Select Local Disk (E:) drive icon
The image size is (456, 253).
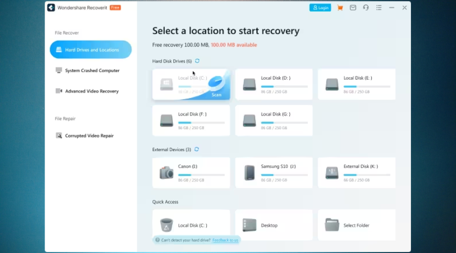coord(332,85)
